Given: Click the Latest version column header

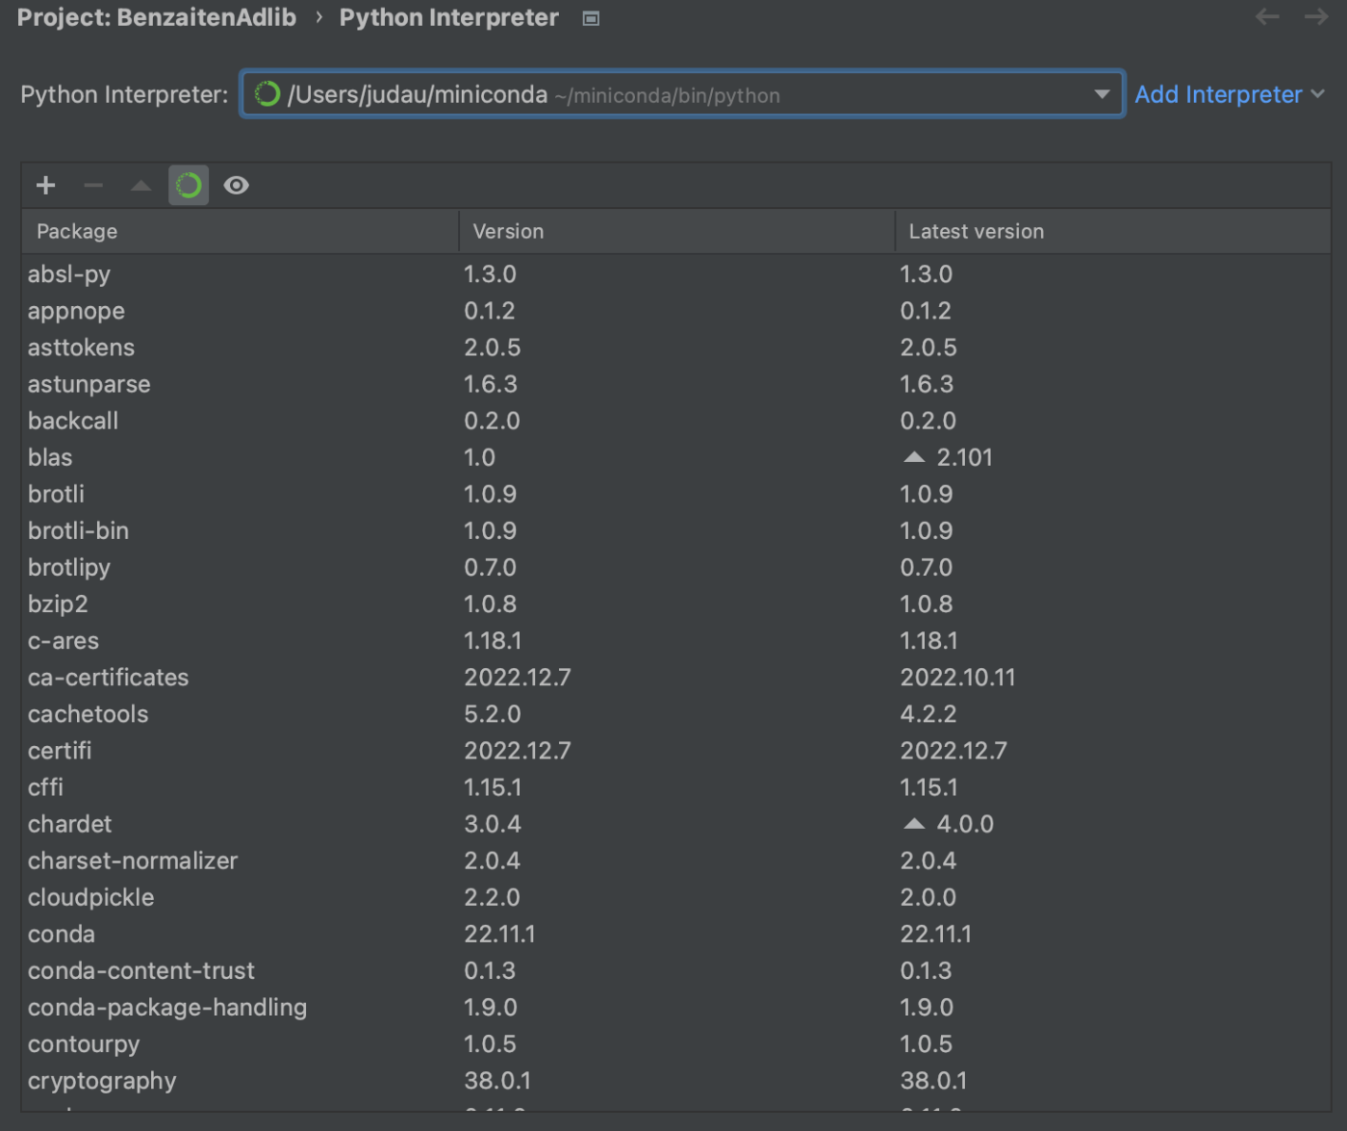Looking at the screenshot, I should point(1113,231).
